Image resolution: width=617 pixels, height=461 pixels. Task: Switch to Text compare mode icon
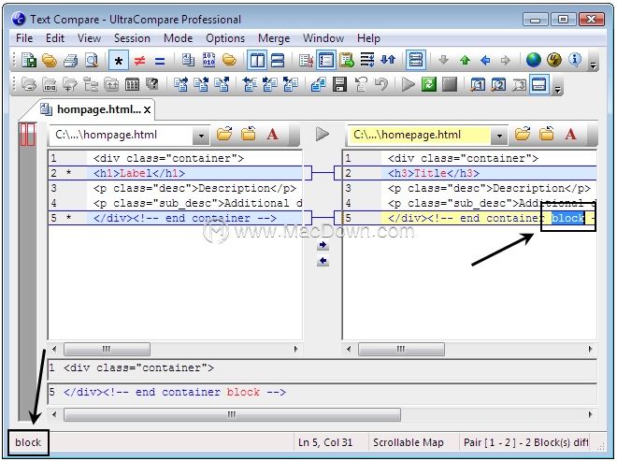(188, 60)
